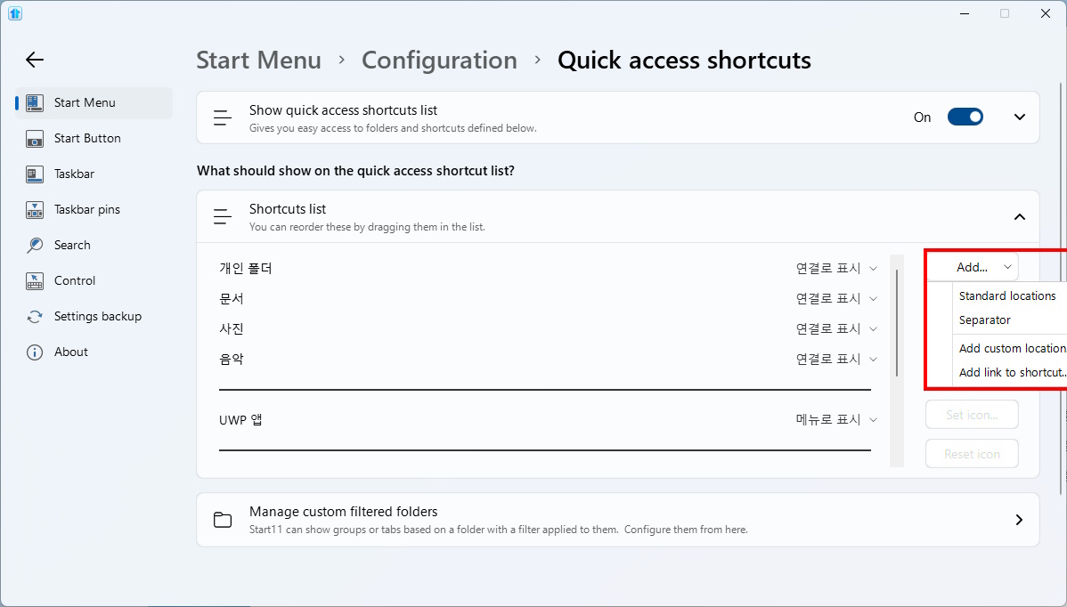Open the Taskbar pins icon
The height and width of the screenshot is (607, 1067).
[35, 210]
